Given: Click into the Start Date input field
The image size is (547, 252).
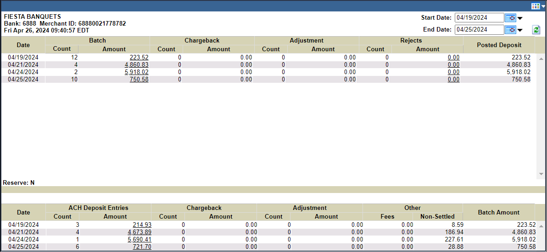Looking at the screenshot, I should pos(479,18).
